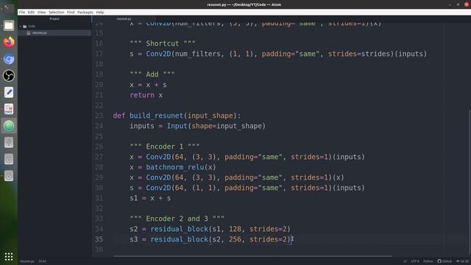The height and width of the screenshot is (265, 471).
Task: Click the 'Encoder 1' docstring on line 26
Action: tap(165, 146)
